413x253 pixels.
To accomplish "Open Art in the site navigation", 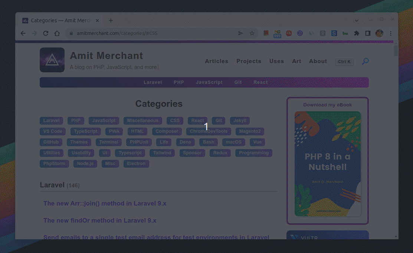I will click(296, 61).
